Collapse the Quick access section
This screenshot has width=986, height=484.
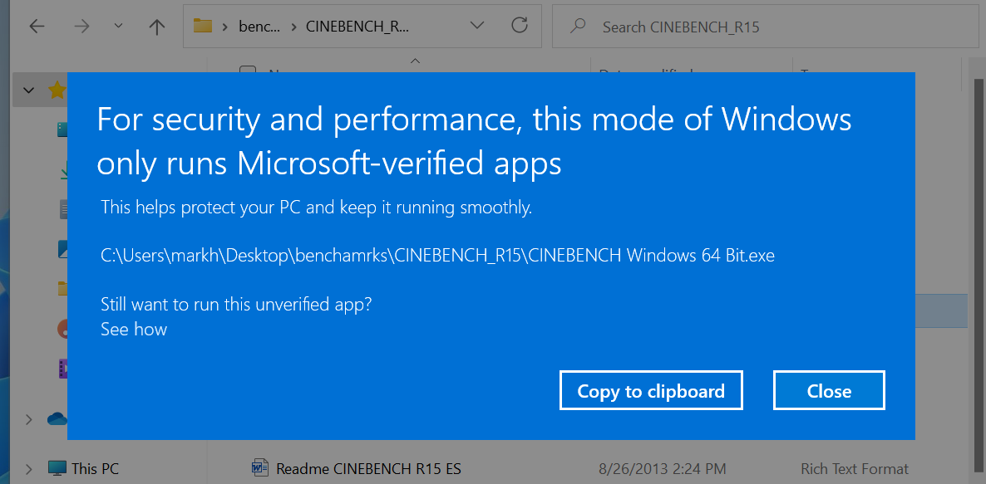30,90
